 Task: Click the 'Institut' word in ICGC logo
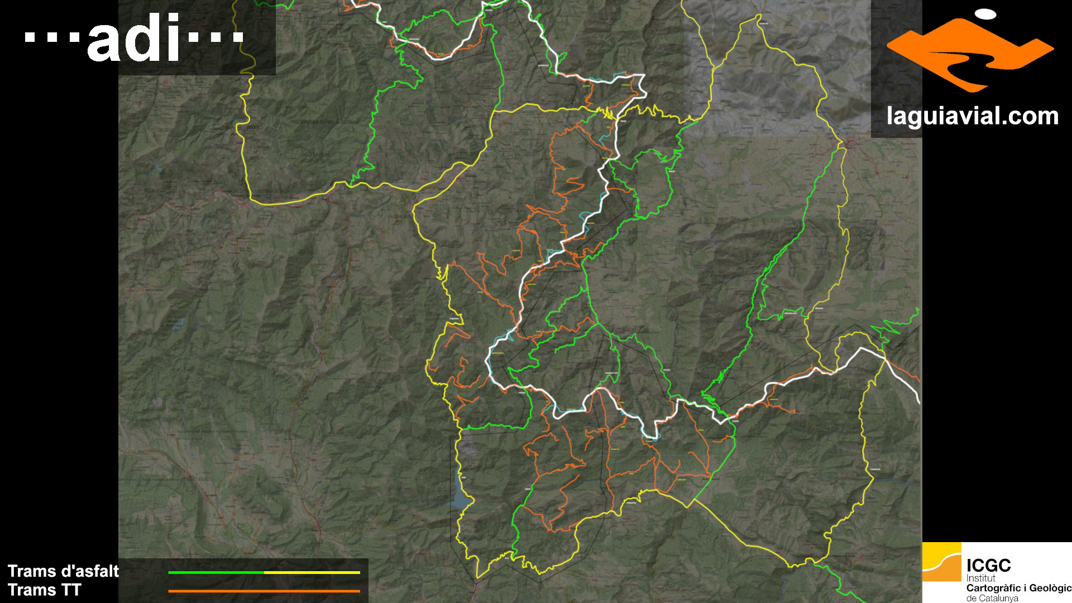point(980,578)
